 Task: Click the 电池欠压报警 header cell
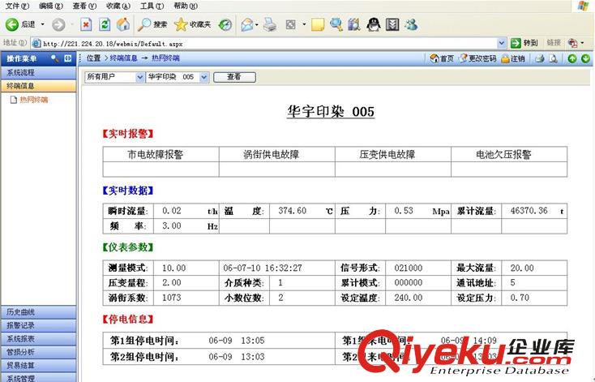tap(509, 155)
